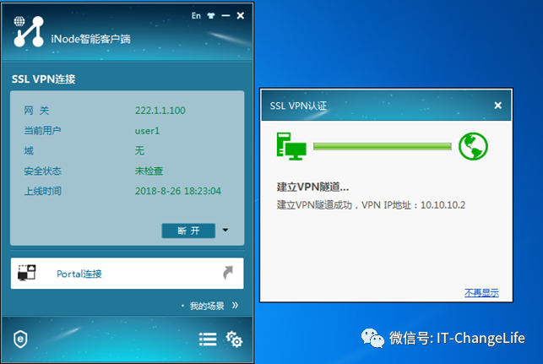The image size is (543, 364).
Task: Click online time 2018-8-26 18:23:04
Action: [x=177, y=191]
